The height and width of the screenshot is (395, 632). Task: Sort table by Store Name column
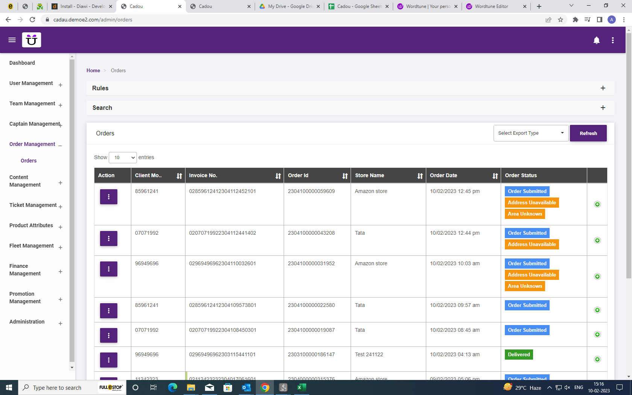[420, 176]
